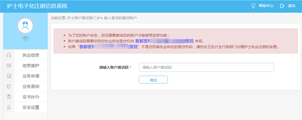Open hospital link in second notice line
This screenshot has width=302, height=120.
pyautogui.click(x=164, y=41)
